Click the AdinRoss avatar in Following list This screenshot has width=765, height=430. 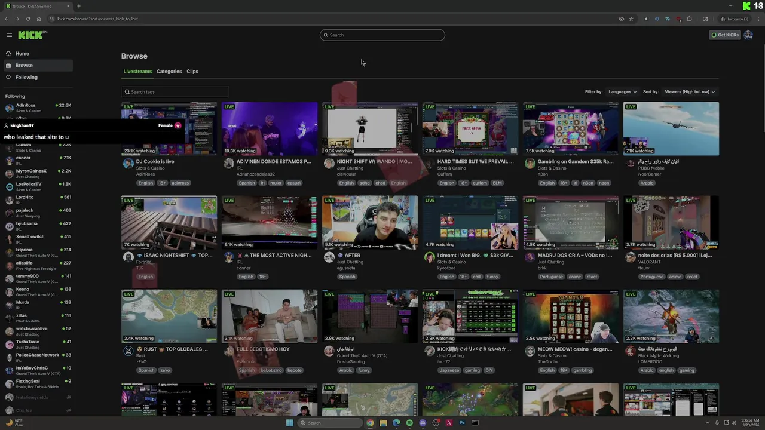tap(10, 108)
